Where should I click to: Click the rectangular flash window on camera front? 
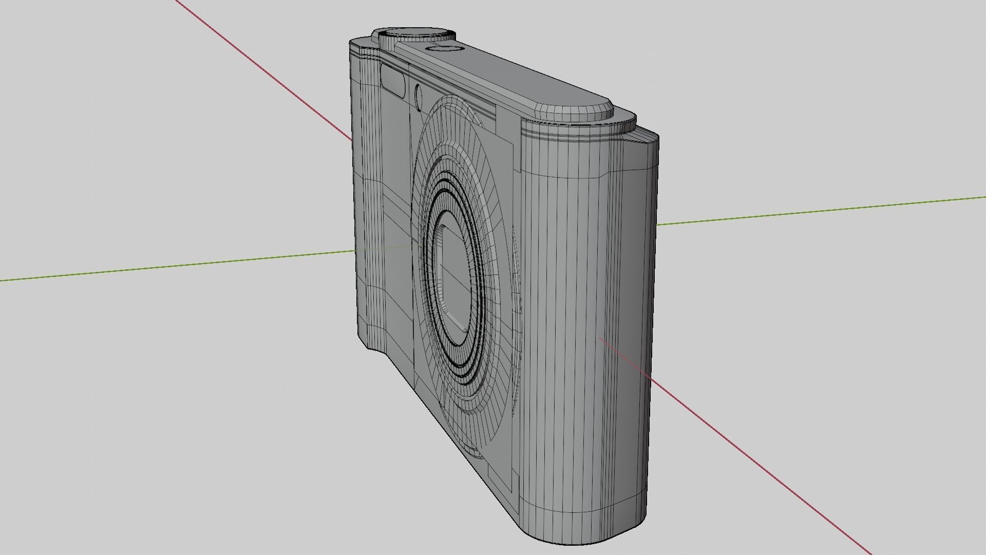[x=394, y=81]
